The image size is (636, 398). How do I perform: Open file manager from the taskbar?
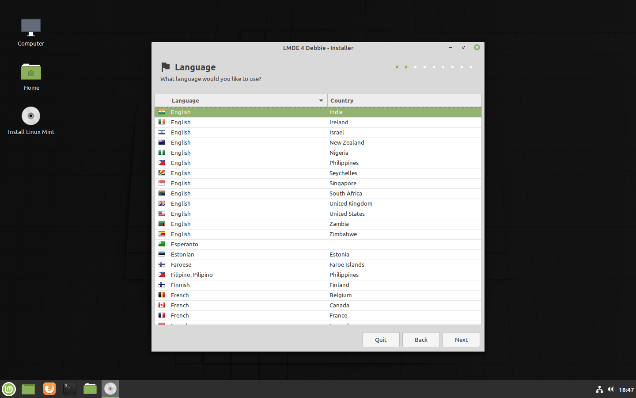click(90, 389)
